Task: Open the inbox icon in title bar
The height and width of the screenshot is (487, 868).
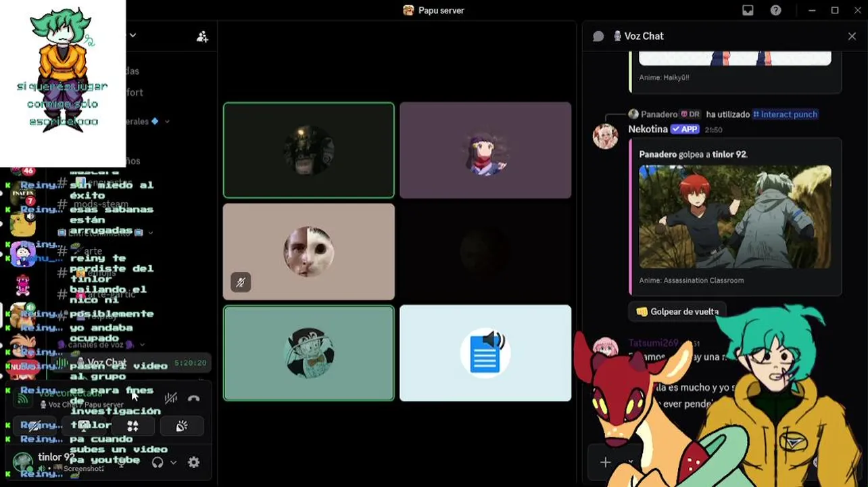Action: click(x=748, y=10)
